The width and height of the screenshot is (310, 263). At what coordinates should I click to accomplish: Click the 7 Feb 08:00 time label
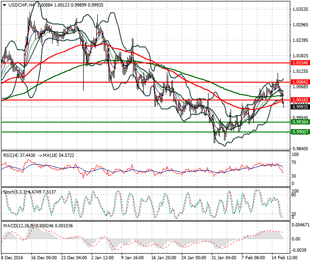point(254,258)
